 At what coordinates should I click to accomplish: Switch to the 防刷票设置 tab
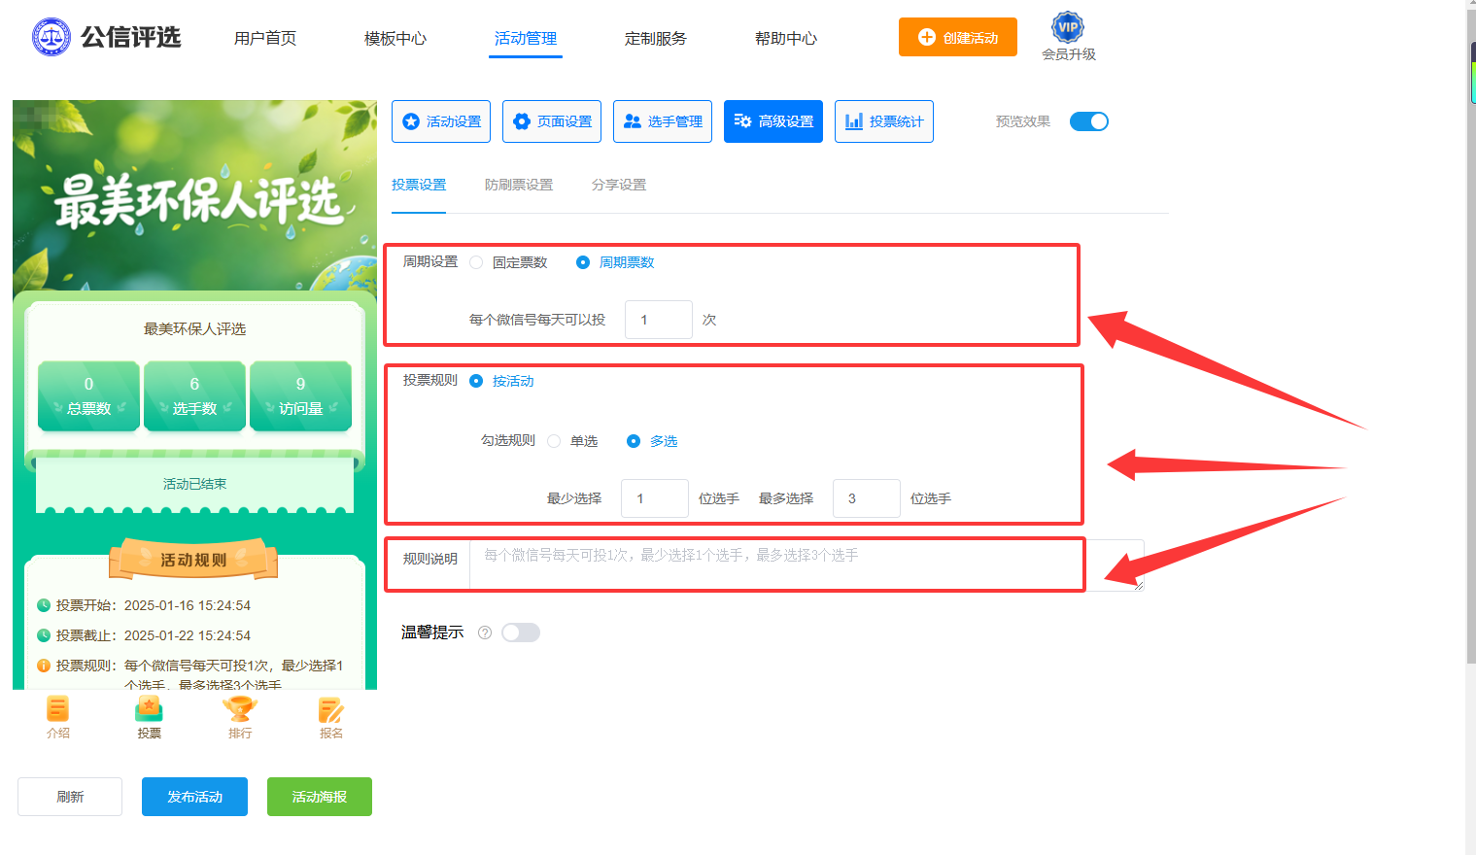click(x=519, y=185)
